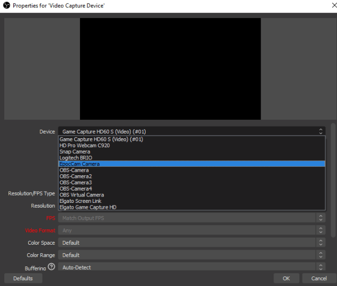Choose OBS-Camera3 from the list
The height and width of the screenshot is (286, 337).
(191, 183)
